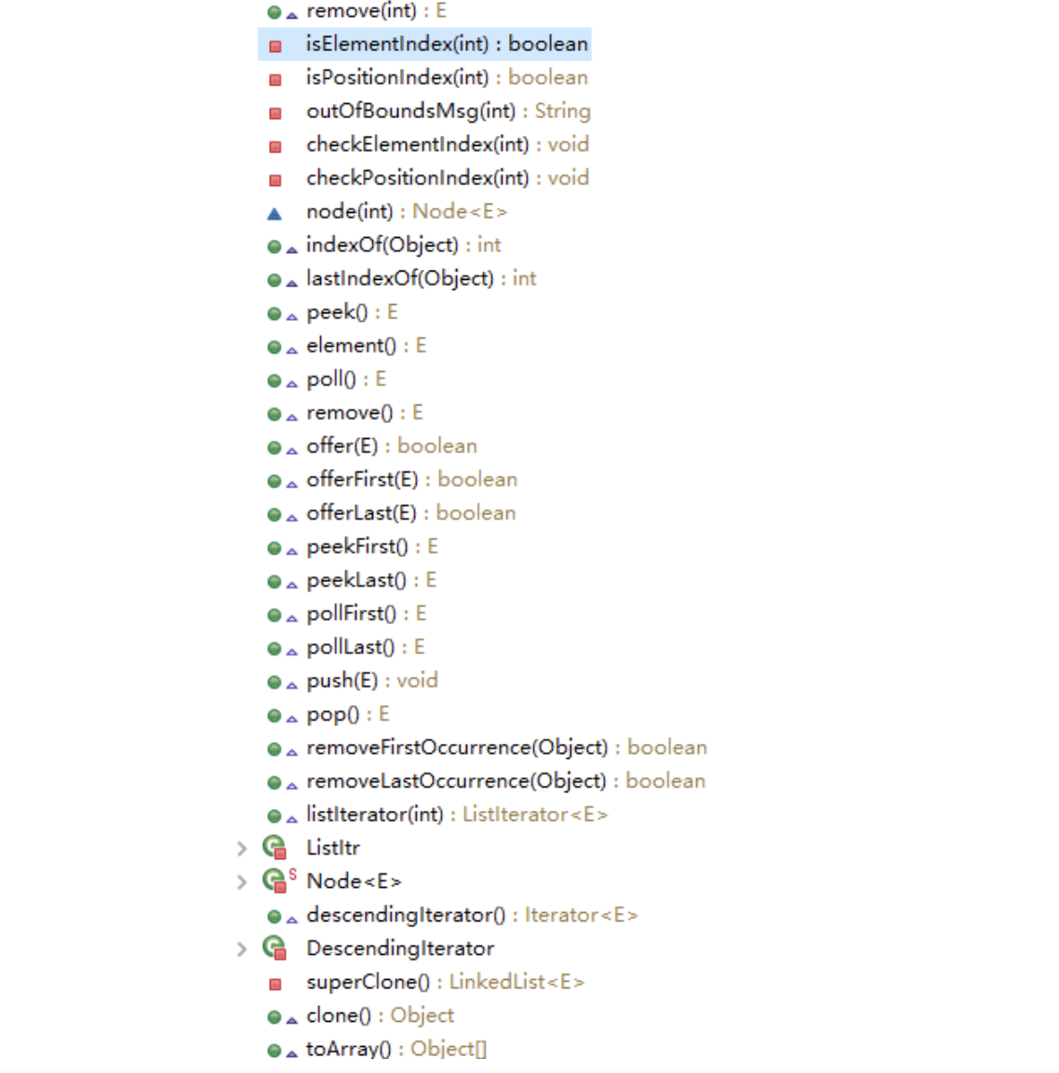Click the green public method icon beside peek()
This screenshot has height=1073, width=1059.
(x=275, y=315)
